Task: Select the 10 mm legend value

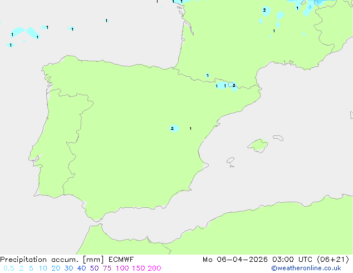Action: [43, 269]
